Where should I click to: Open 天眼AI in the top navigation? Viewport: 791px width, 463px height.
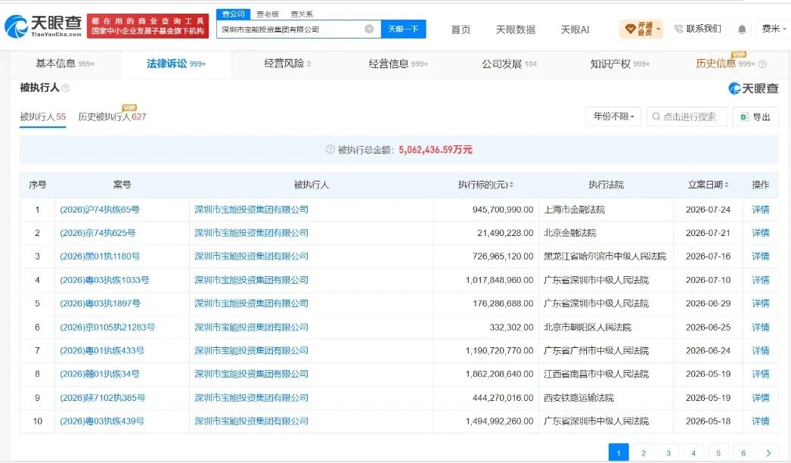tap(575, 30)
